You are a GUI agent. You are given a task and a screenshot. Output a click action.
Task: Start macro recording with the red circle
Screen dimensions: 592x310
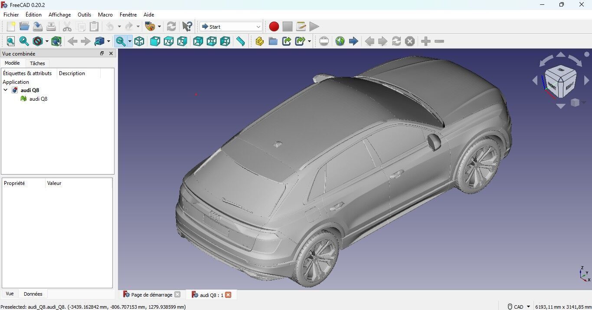click(x=274, y=26)
